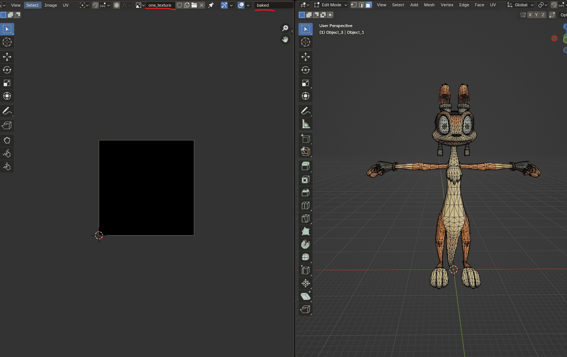Switch to vertex select mode
The width and height of the screenshot is (567, 357).
(x=354, y=5)
